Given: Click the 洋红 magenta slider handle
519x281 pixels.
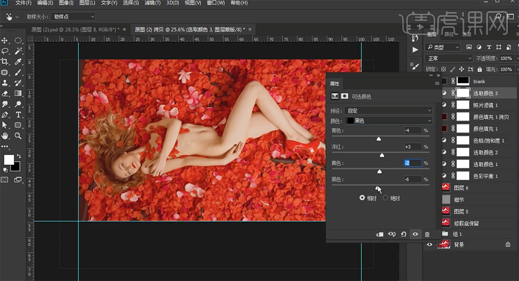Looking at the screenshot, I should 382,155.
